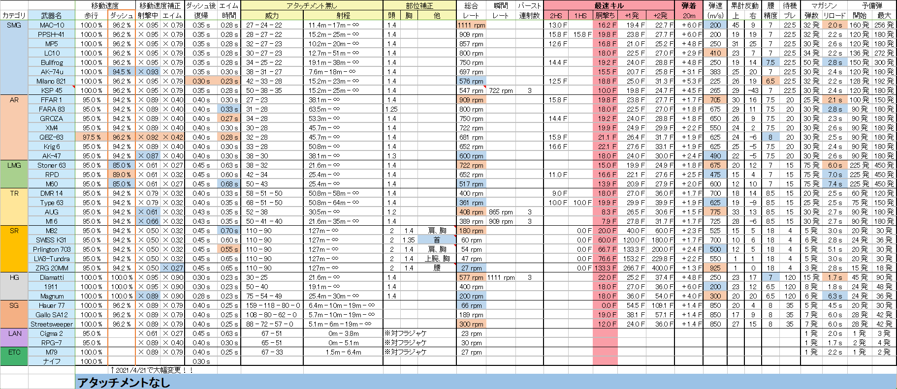Click the 累計反動 header cell
897x389 pixels.
point(744,5)
